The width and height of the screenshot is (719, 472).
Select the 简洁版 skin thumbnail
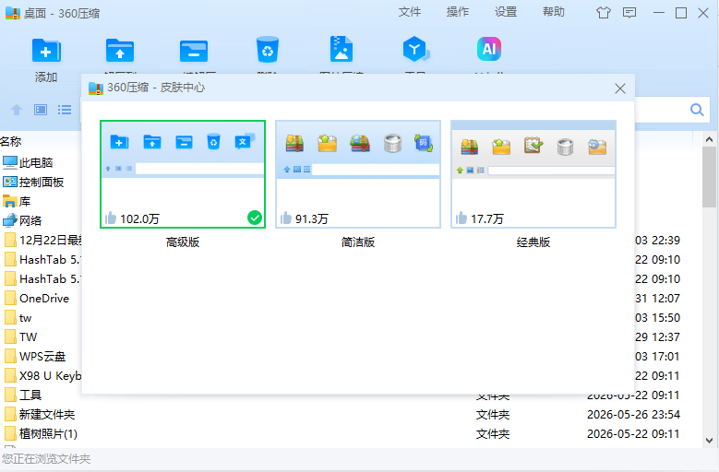click(358, 174)
